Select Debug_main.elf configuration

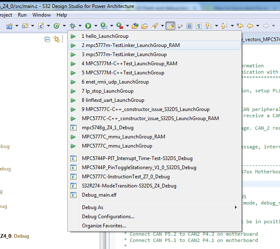pyautogui.click(x=154, y=195)
